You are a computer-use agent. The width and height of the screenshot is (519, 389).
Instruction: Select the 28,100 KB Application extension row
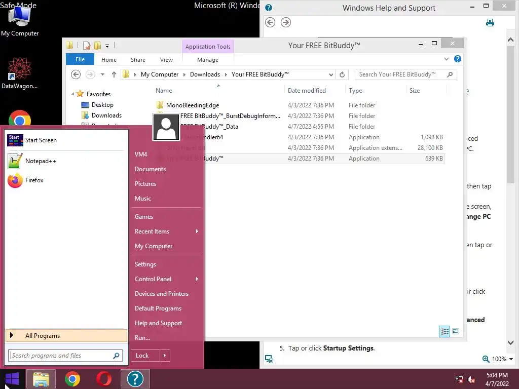tap(299, 148)
